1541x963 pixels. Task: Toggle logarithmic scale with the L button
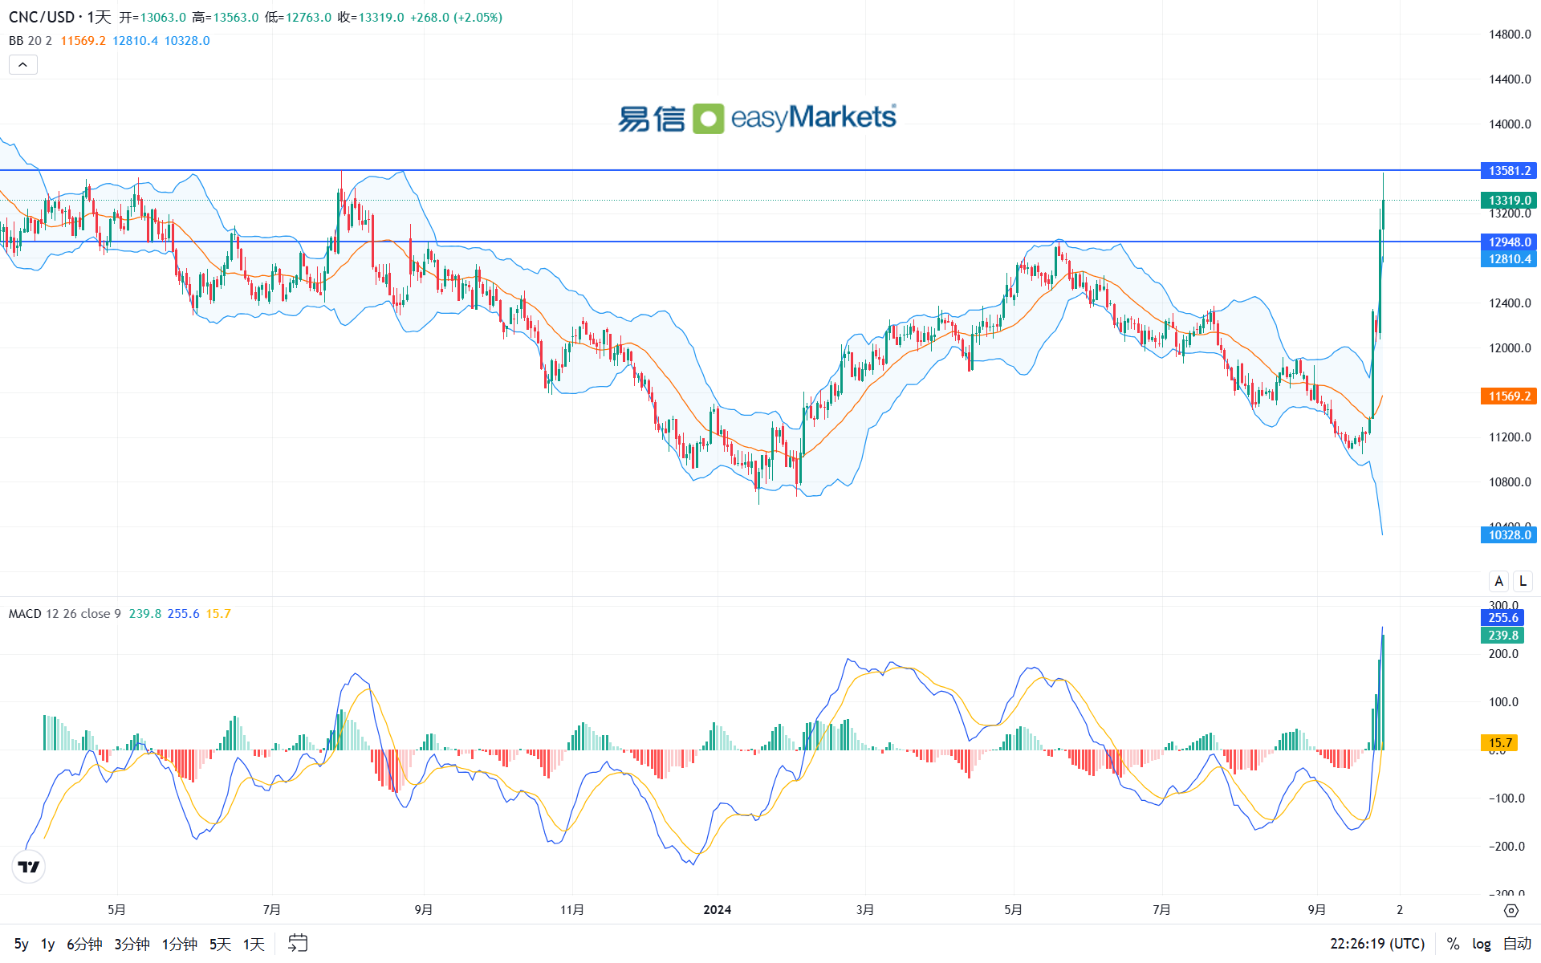point(1523,581)
